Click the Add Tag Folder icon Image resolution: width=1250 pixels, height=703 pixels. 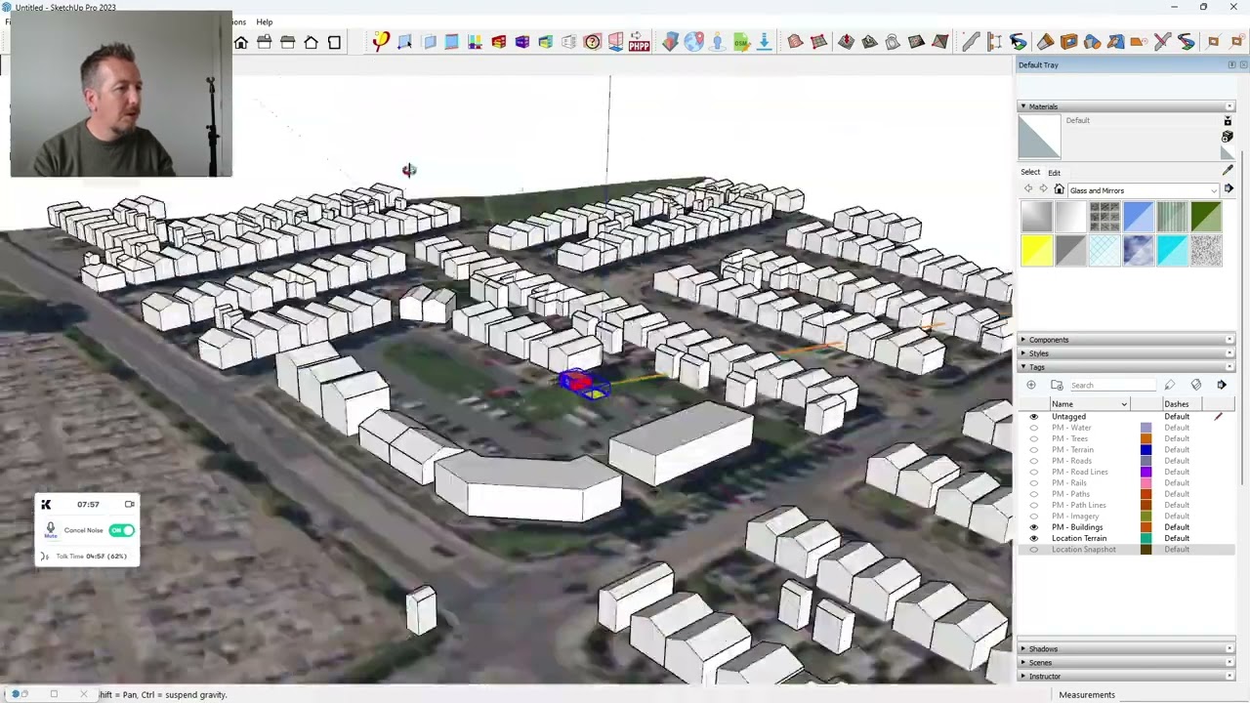point(1057,386)
